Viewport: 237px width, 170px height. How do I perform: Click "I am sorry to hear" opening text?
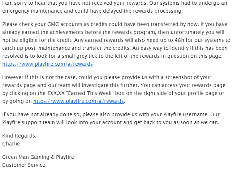[22, 3]
